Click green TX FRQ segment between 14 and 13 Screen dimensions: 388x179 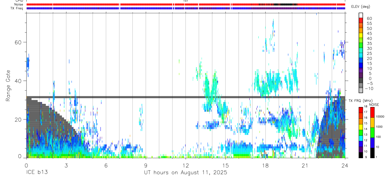point(361,132)
